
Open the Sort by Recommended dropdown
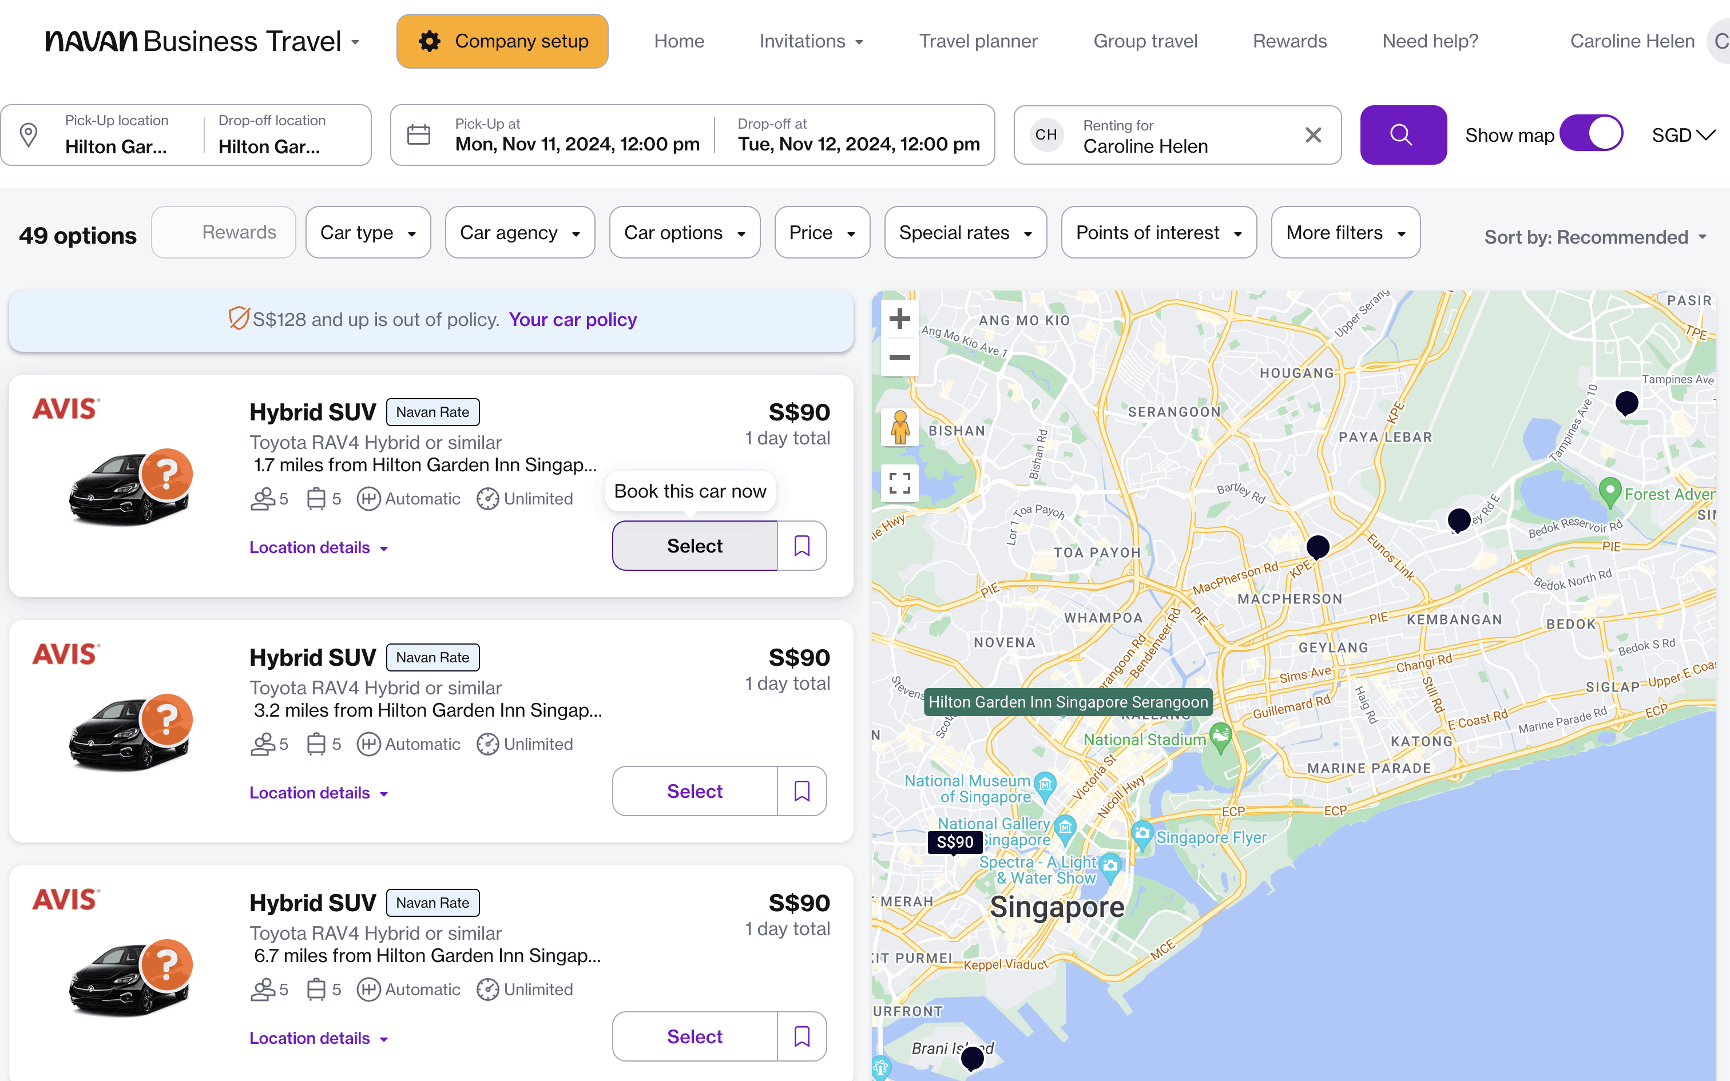[x=1595, y=237]
